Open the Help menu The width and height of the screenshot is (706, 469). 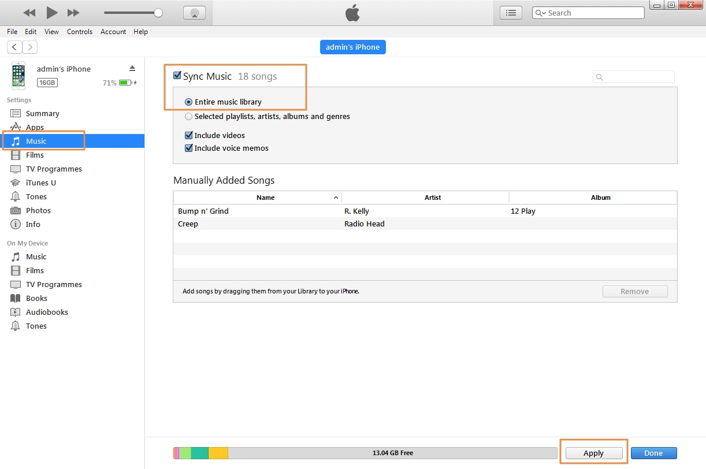tap(141, 32)
